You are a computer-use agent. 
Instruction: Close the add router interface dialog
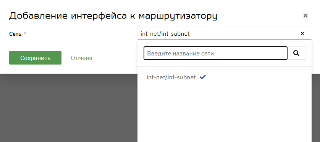305,16
